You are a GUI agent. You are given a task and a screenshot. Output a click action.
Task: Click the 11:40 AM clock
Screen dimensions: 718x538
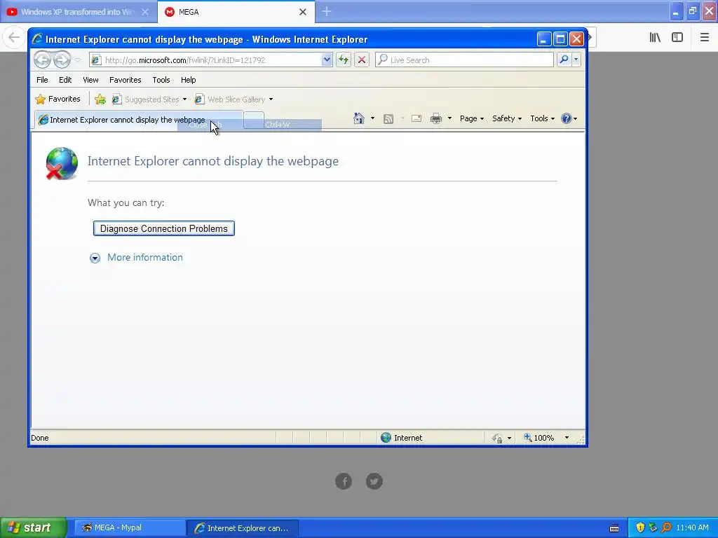pyautogui.click(x=692, y=527)
